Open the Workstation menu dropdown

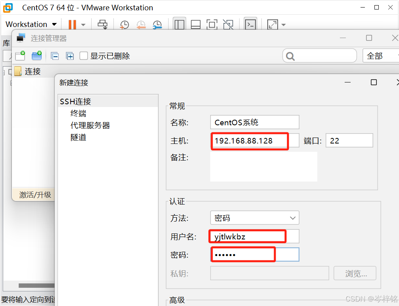tap(31, 25)
